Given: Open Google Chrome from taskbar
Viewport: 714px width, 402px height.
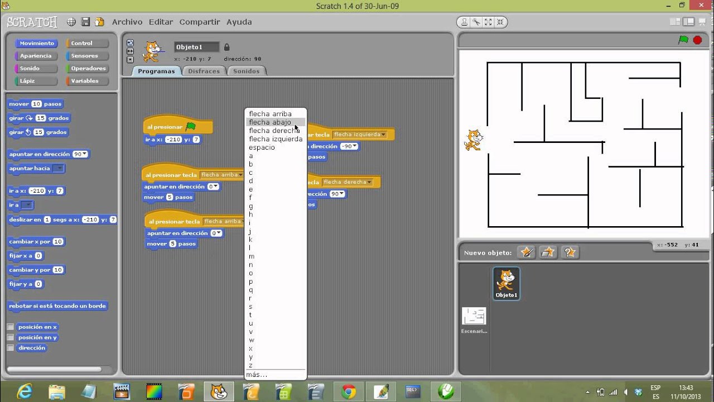Looking at the screenshot, I should point(349,392).
